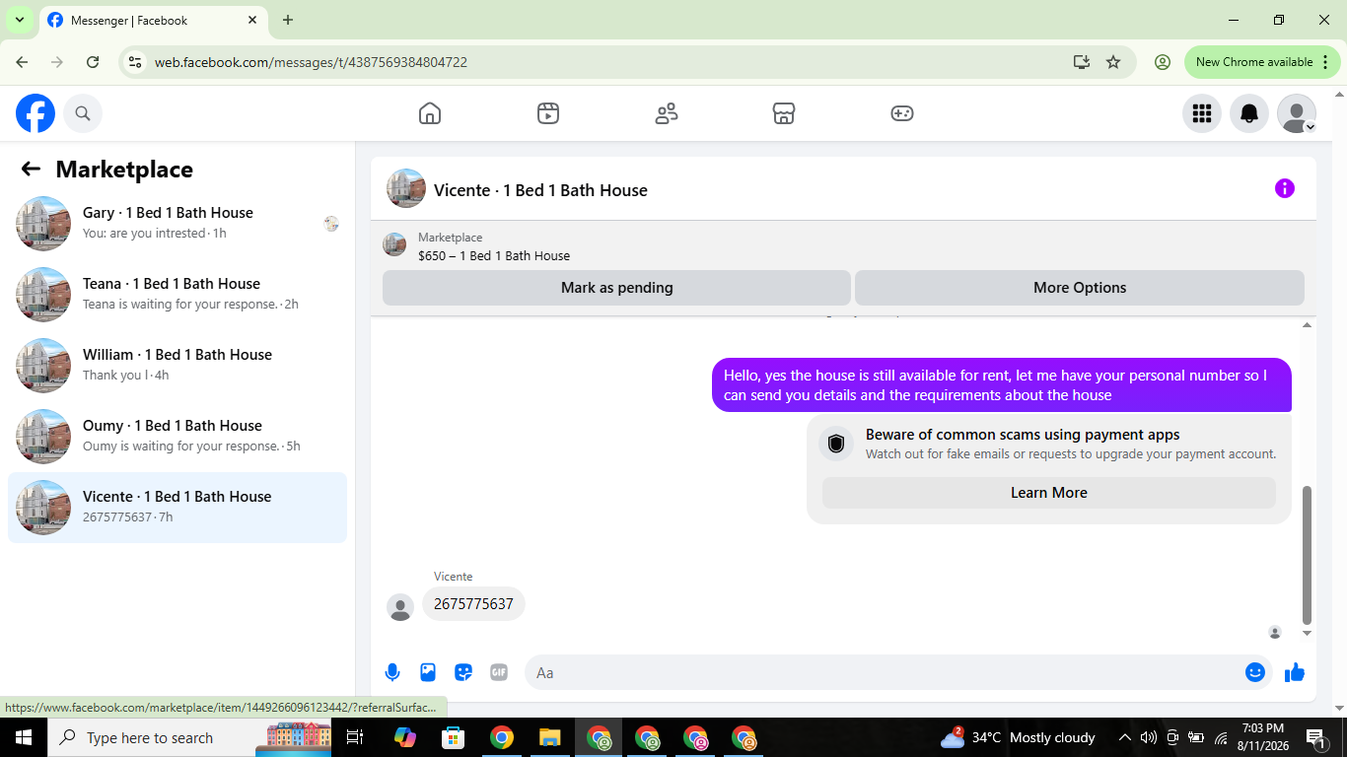Click More Options button
The width and height of the screenshot is (1347, 757).
(x=1080, y=288)
